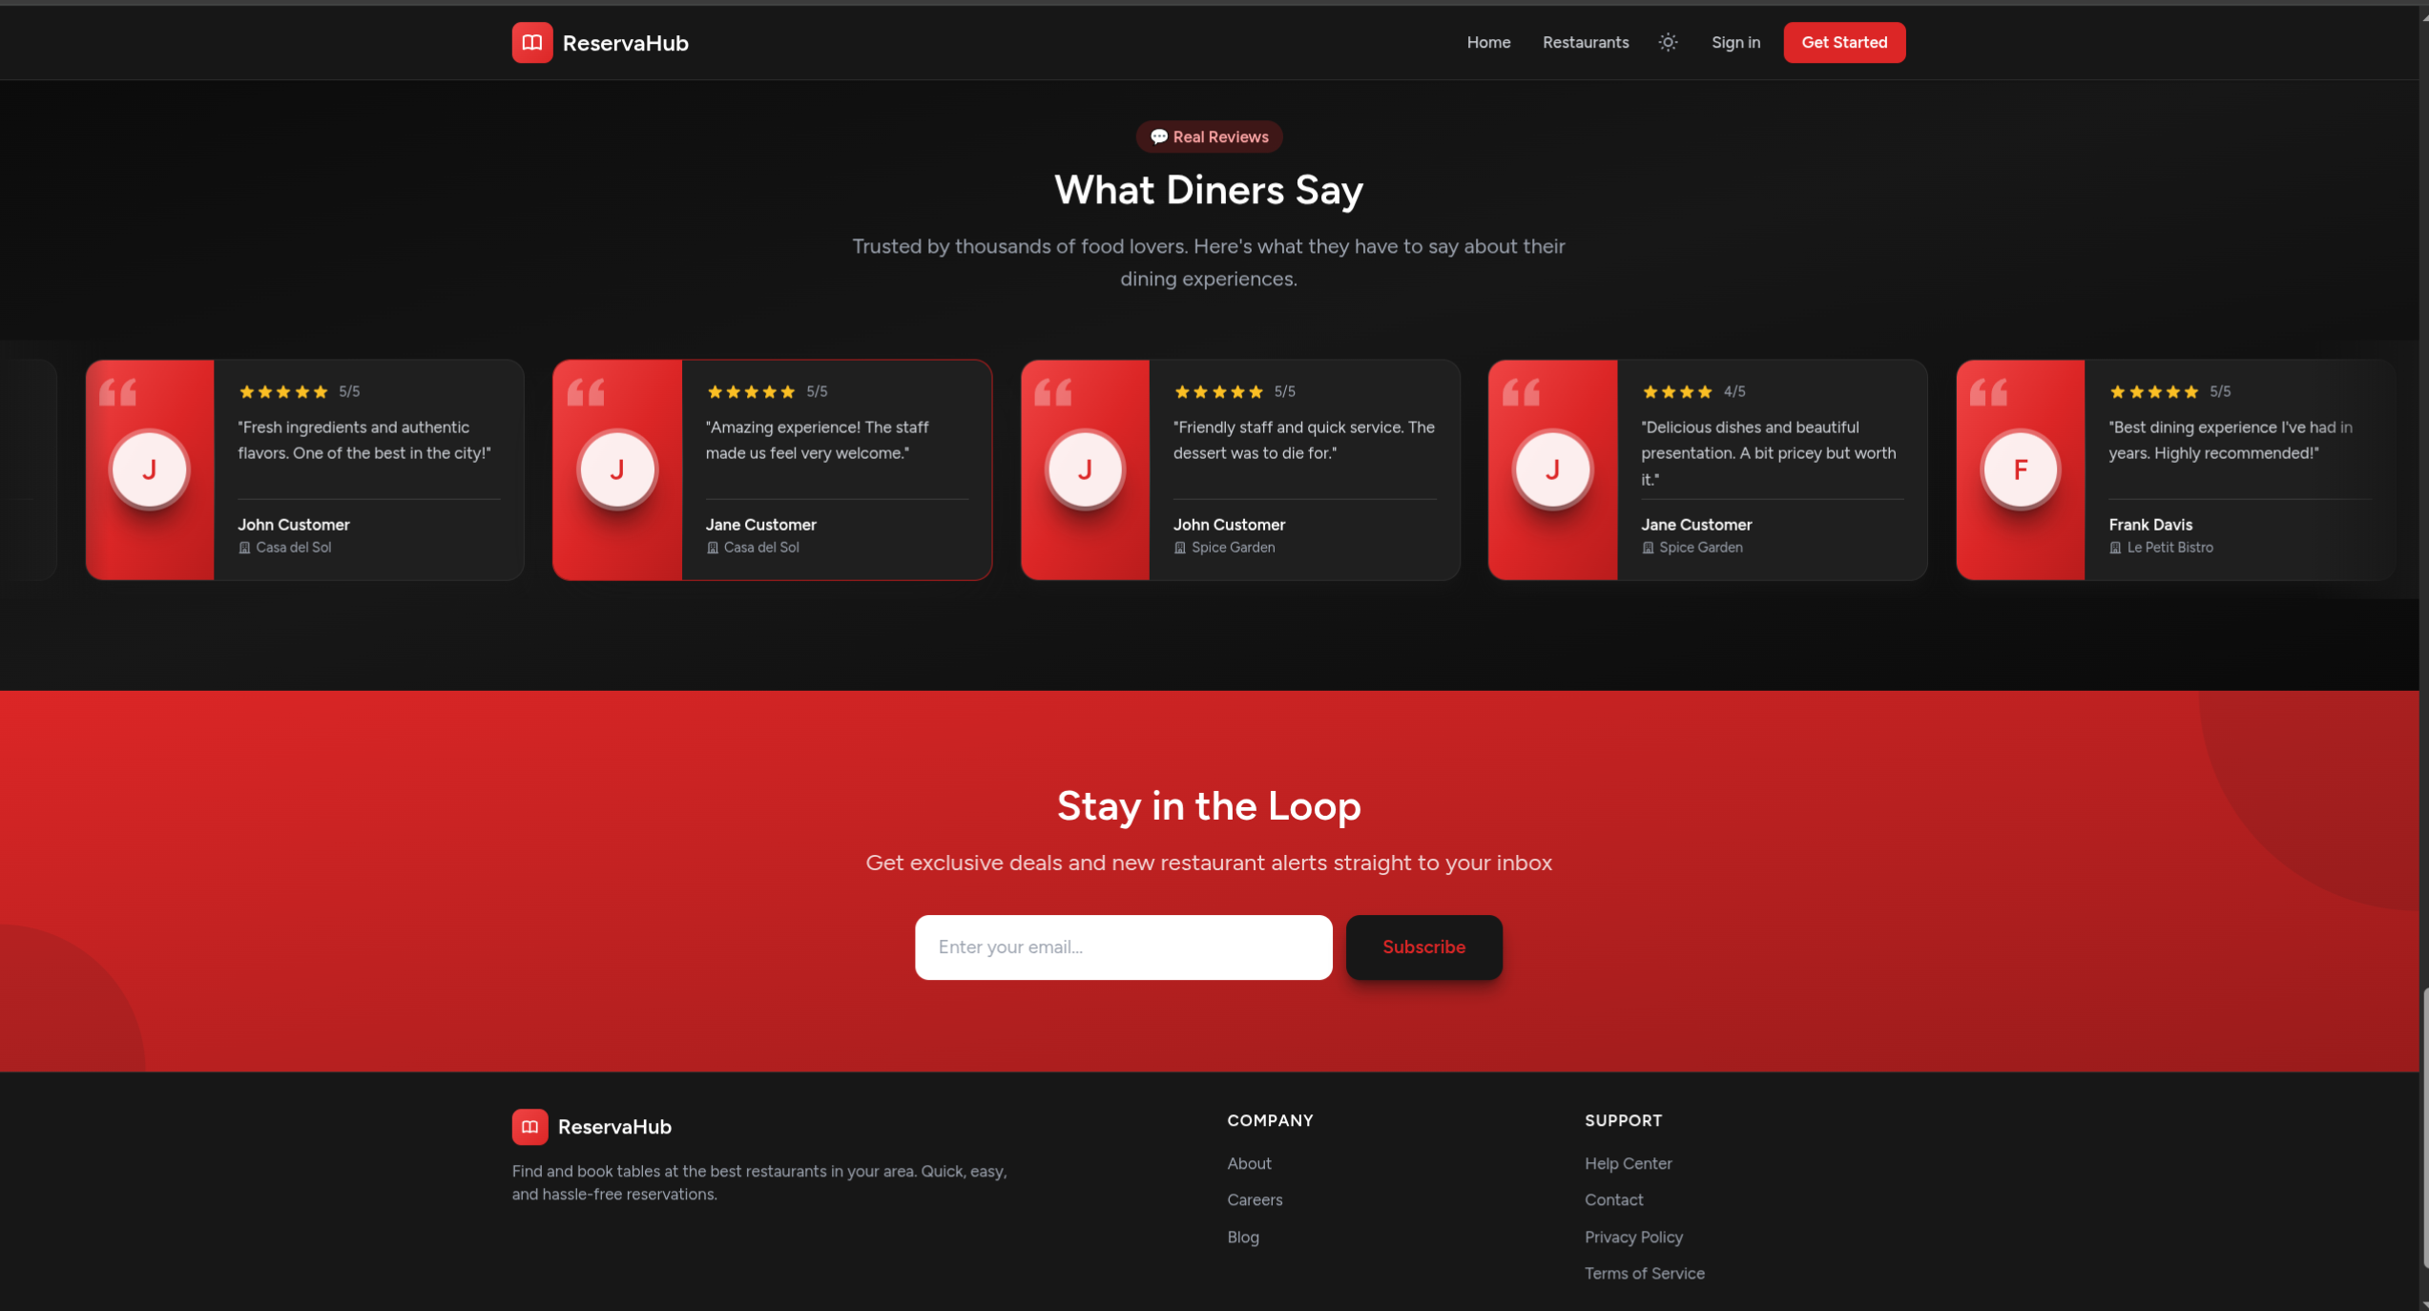Click the ReservaHub book icon in the footer
Screen dimensions: 2429x1311
pos(530,1128)
